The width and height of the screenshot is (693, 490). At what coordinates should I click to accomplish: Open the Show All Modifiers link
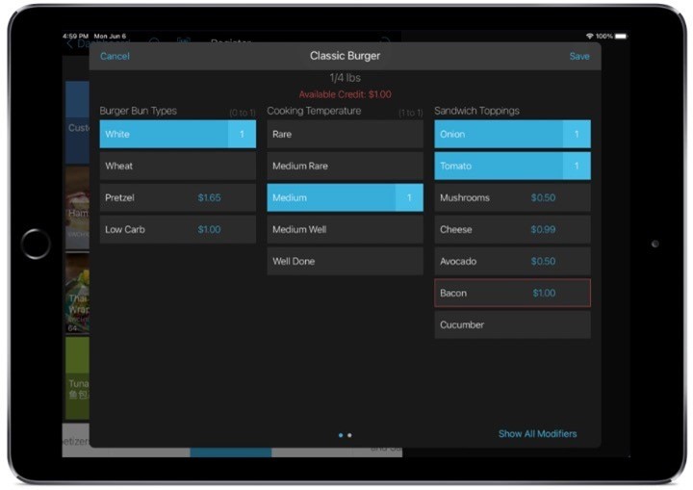[537, 434]
